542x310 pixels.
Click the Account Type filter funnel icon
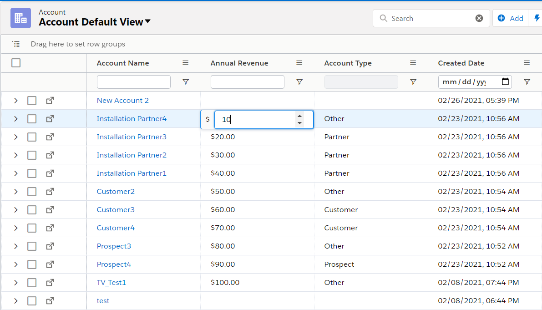(413, 82)
